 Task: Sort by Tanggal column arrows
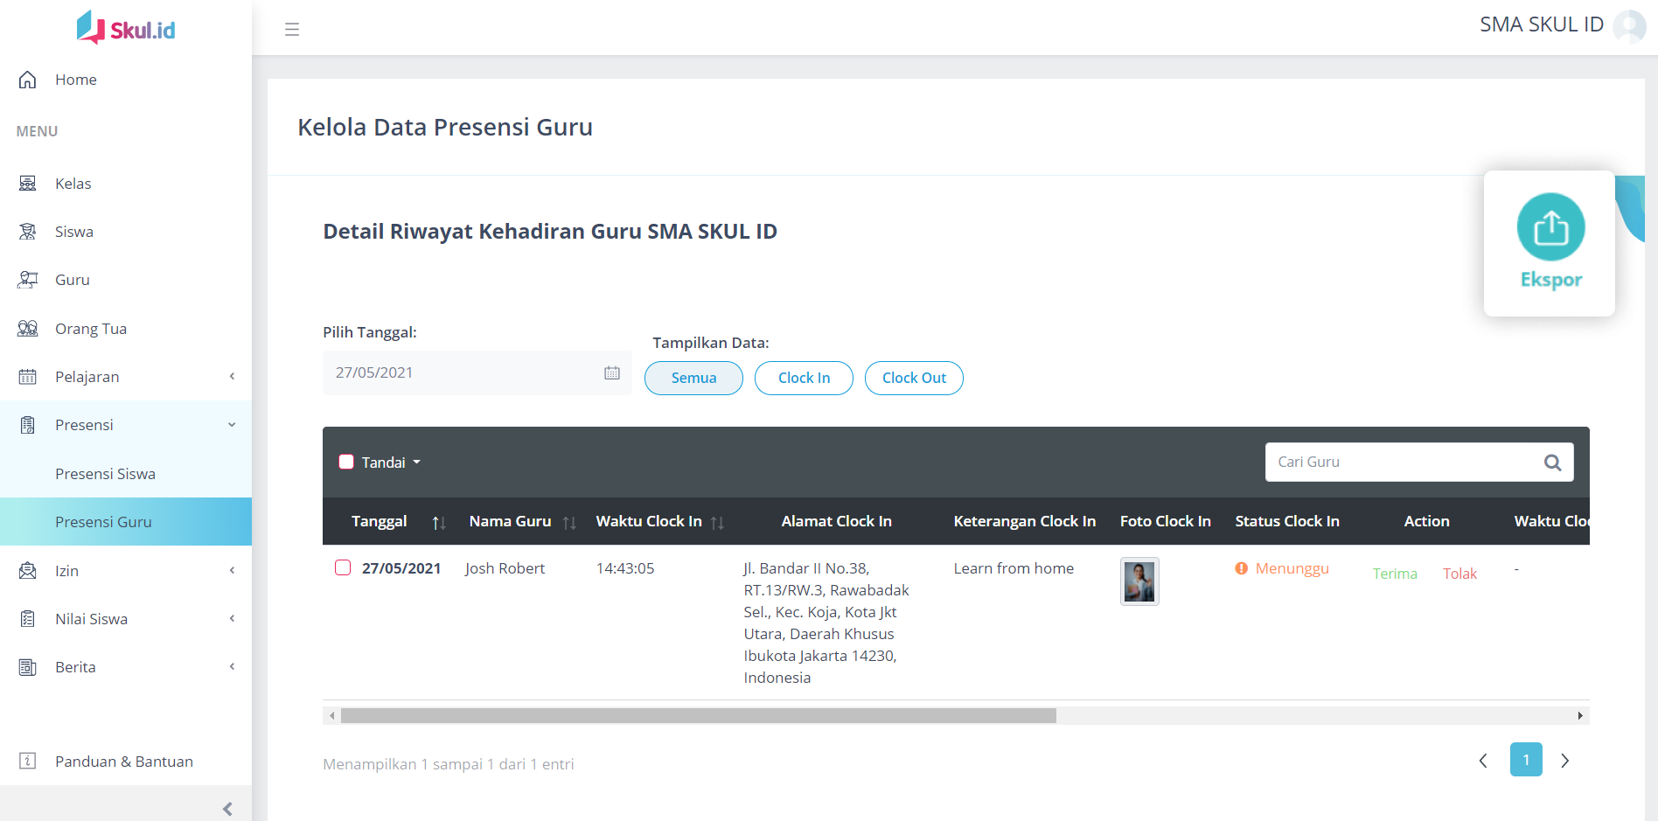(439, 522)
